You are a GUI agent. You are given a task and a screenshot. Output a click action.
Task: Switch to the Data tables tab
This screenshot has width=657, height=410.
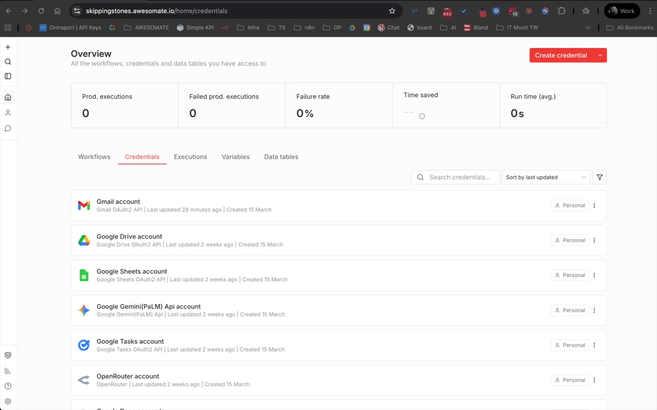pyautogui.click(x=281, y=157)
